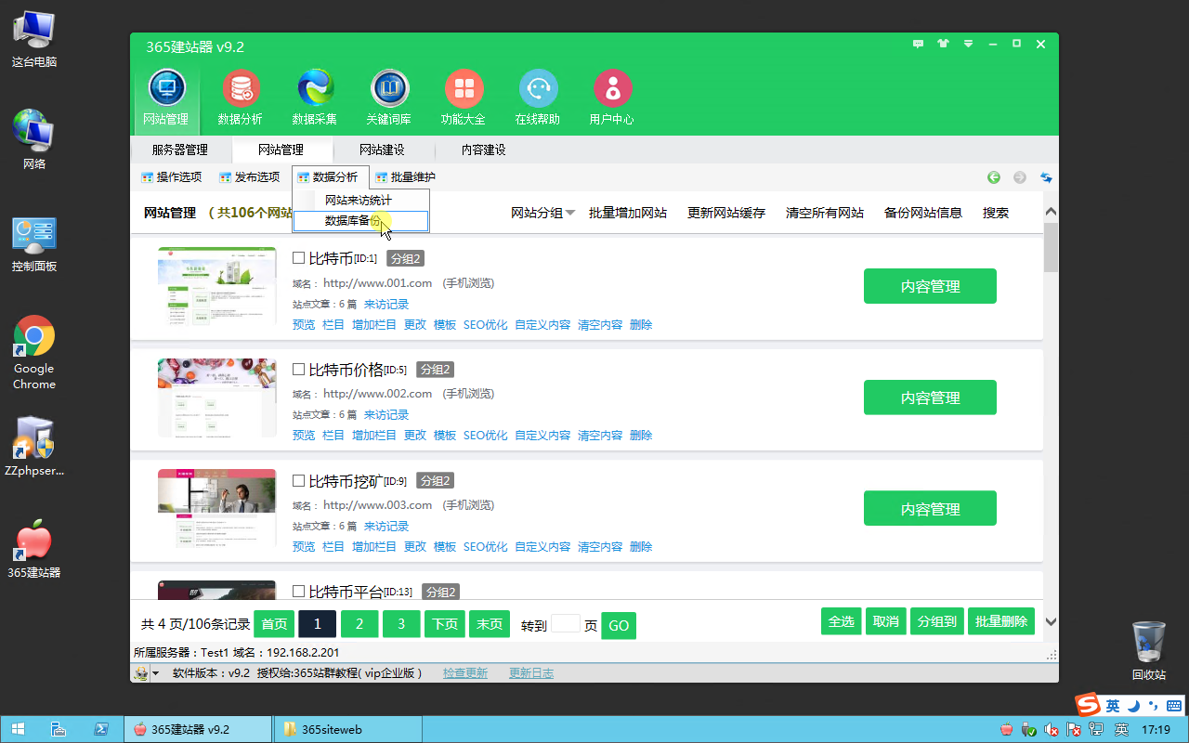The height and width of the screenshot is (743, 1189).
Task: Check the 比特币价格 ID:5 checkbox
Action: (x=299, y=370)
